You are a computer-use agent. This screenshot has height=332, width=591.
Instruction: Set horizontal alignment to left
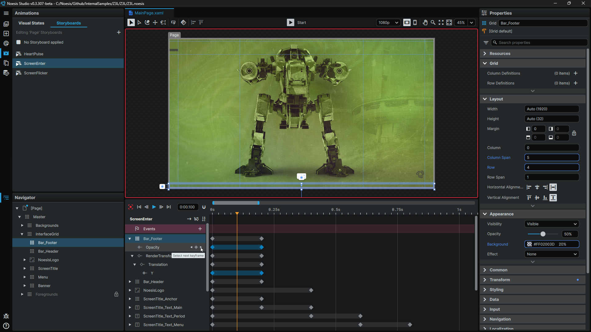click(x=529, y=187)
